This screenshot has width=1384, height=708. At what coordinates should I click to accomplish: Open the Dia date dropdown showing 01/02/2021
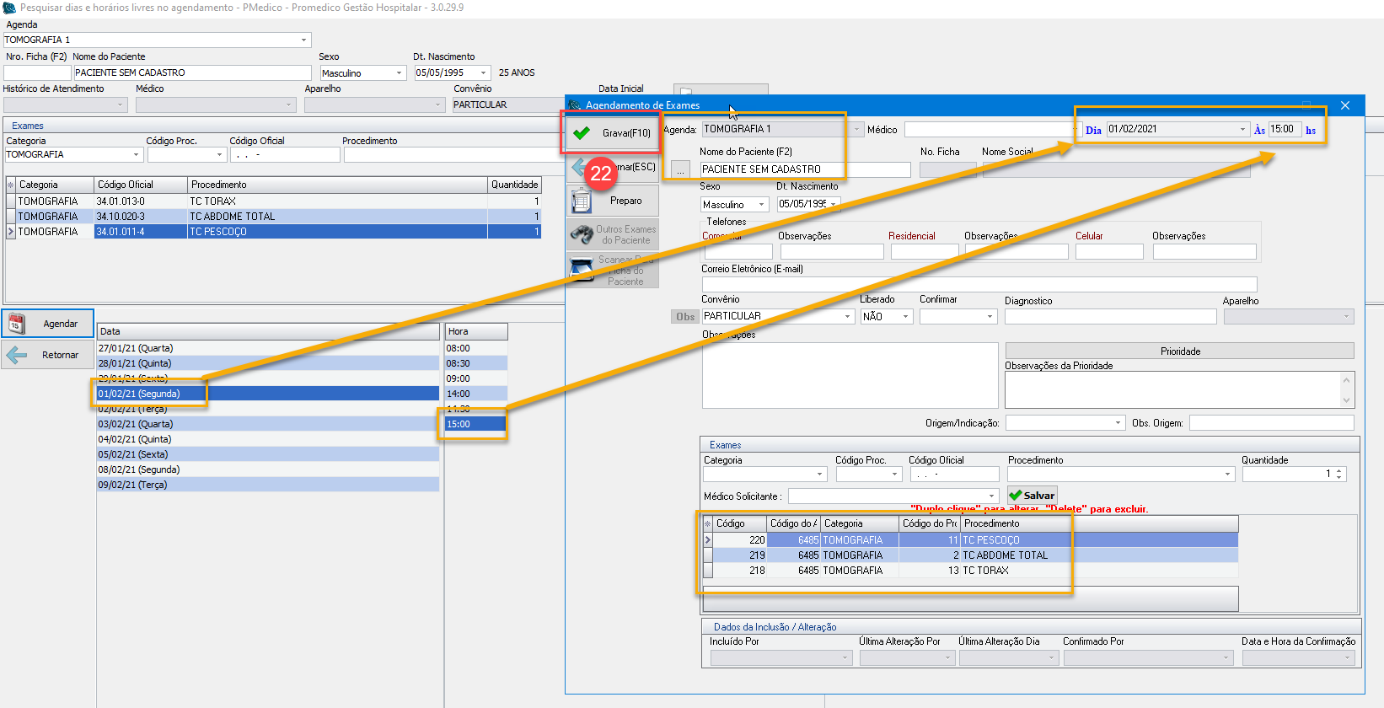pyautogui.click(x=1242, y=129)
